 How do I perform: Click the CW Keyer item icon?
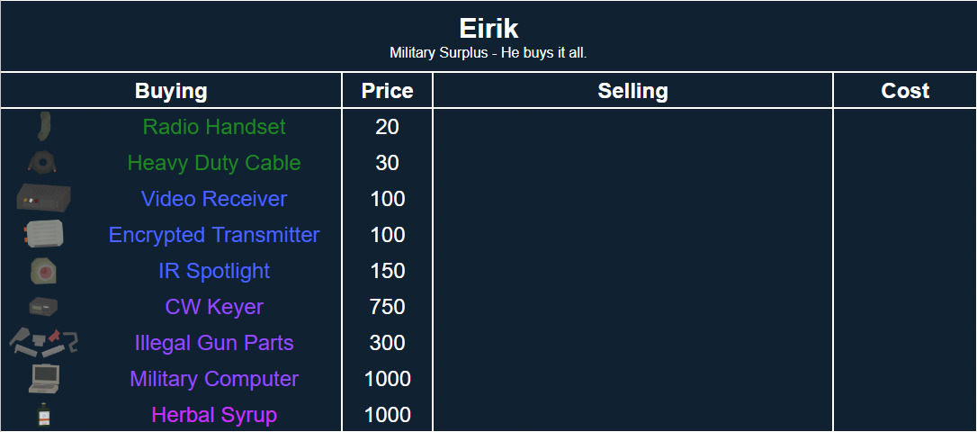[x=43, y=306]
